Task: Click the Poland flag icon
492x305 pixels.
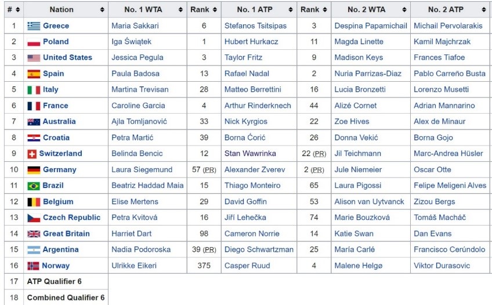Action: point(34,42)
